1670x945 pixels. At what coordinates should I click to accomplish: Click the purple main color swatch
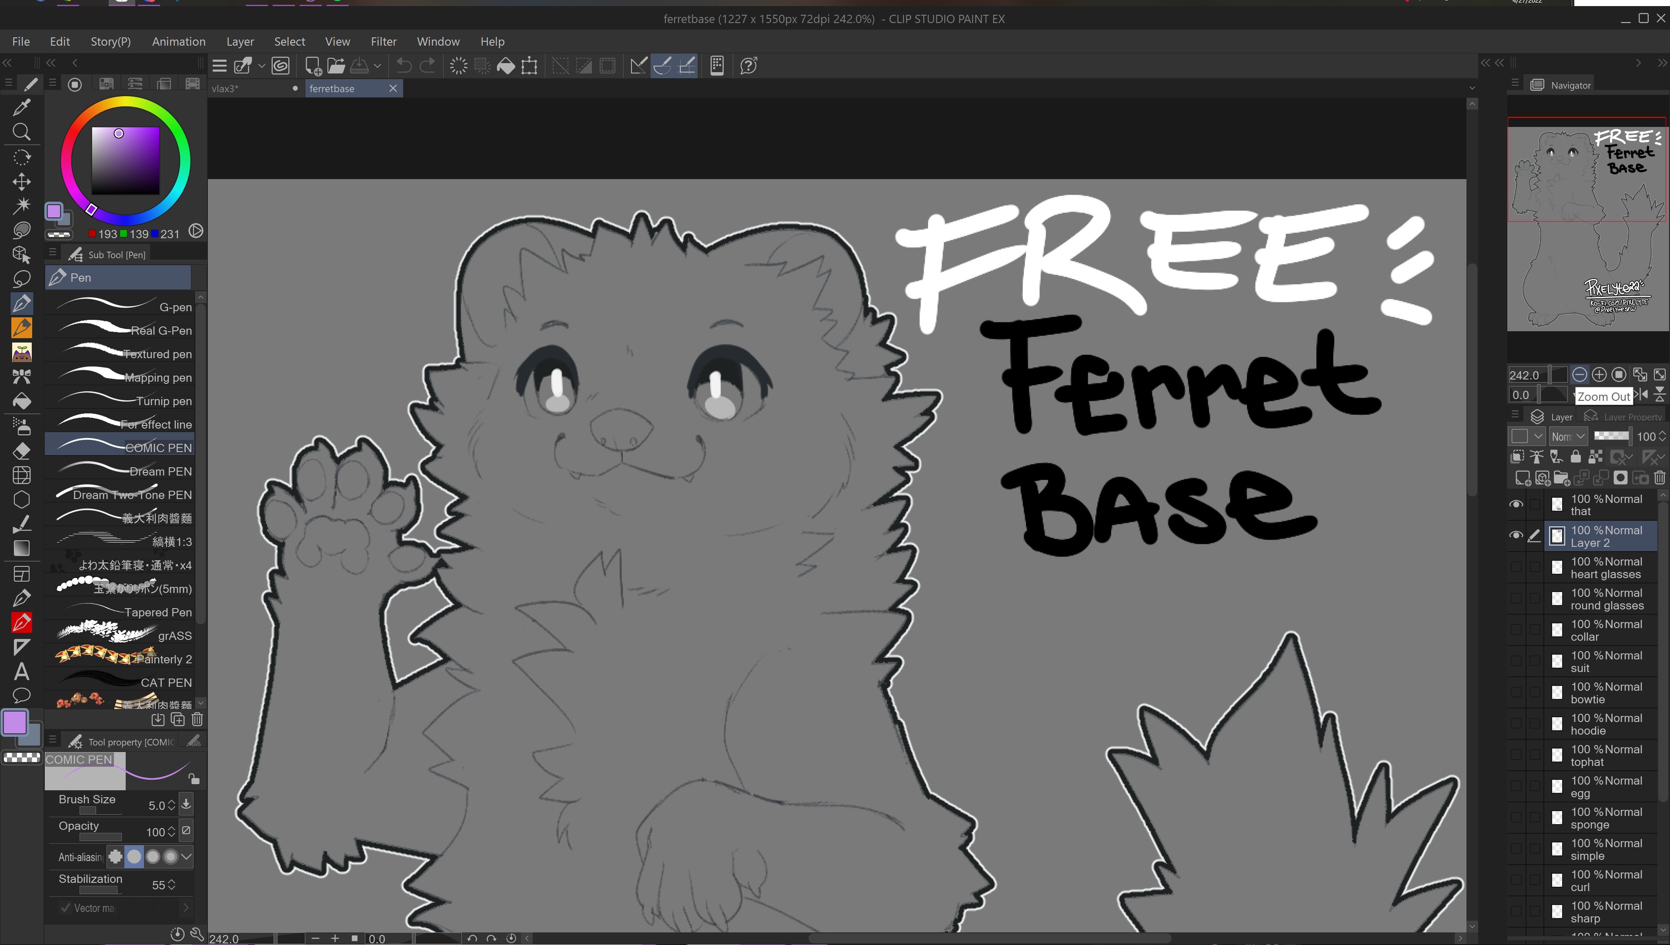click(14, 722)
